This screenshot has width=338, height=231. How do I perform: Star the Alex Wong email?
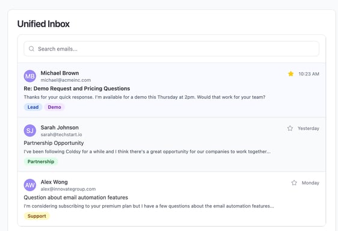[294, 183]
